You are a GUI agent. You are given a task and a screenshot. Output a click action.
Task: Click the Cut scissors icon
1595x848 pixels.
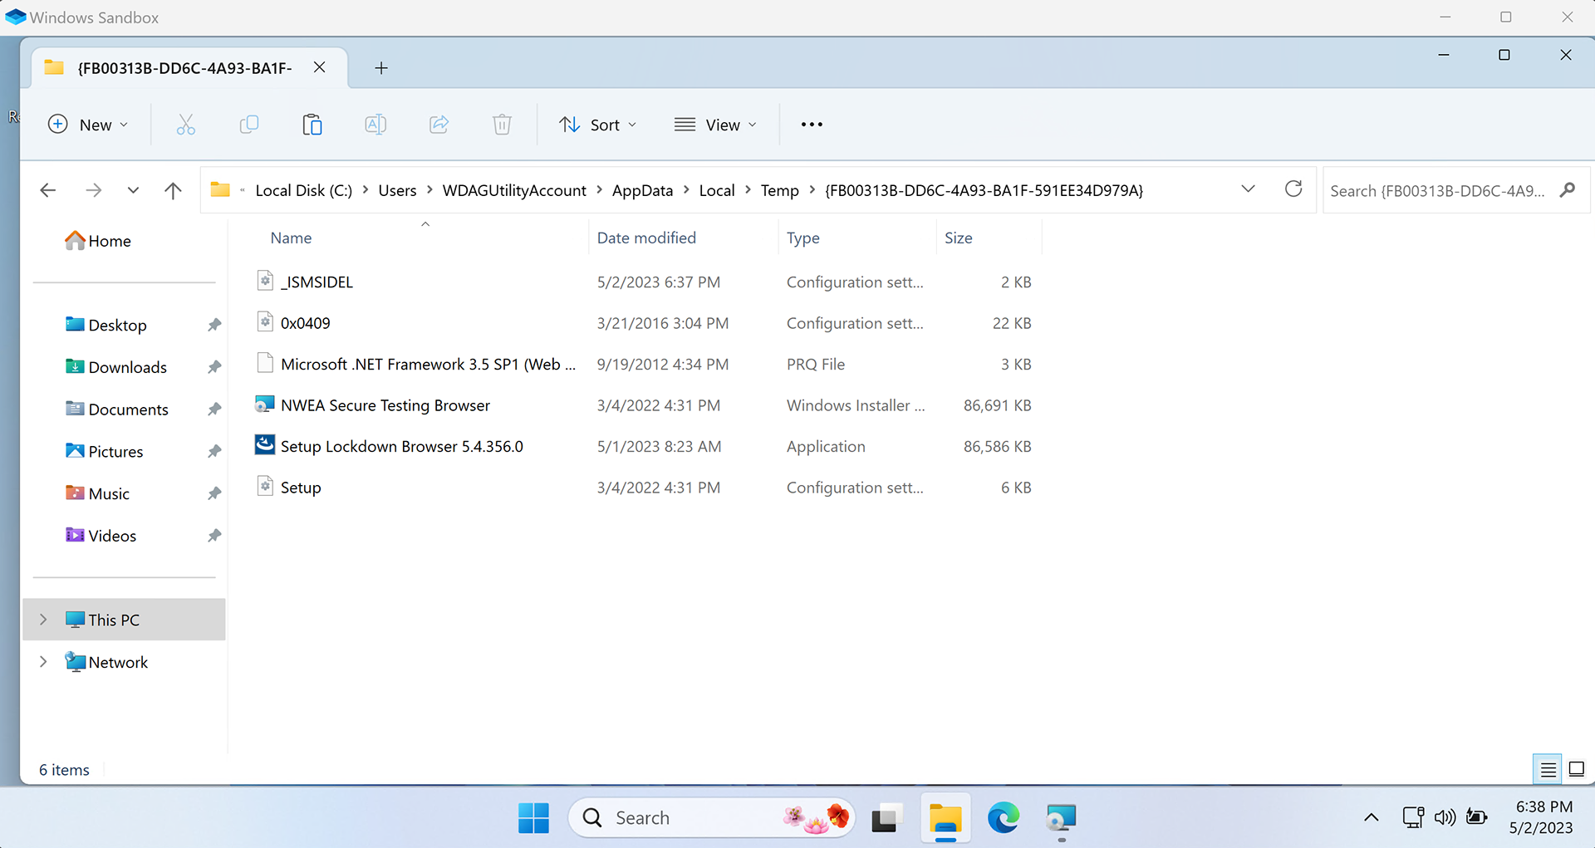(186, 125)
